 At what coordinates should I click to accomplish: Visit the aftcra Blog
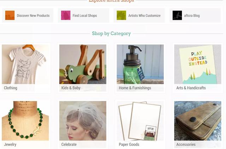click(192, 16)
